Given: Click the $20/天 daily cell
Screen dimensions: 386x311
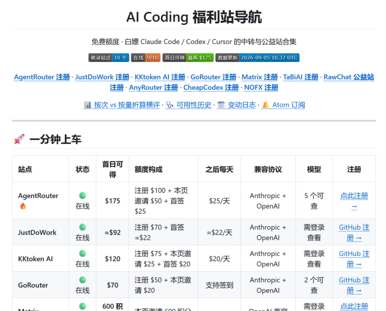Looking at the screenshot, I should pos(219,259).
